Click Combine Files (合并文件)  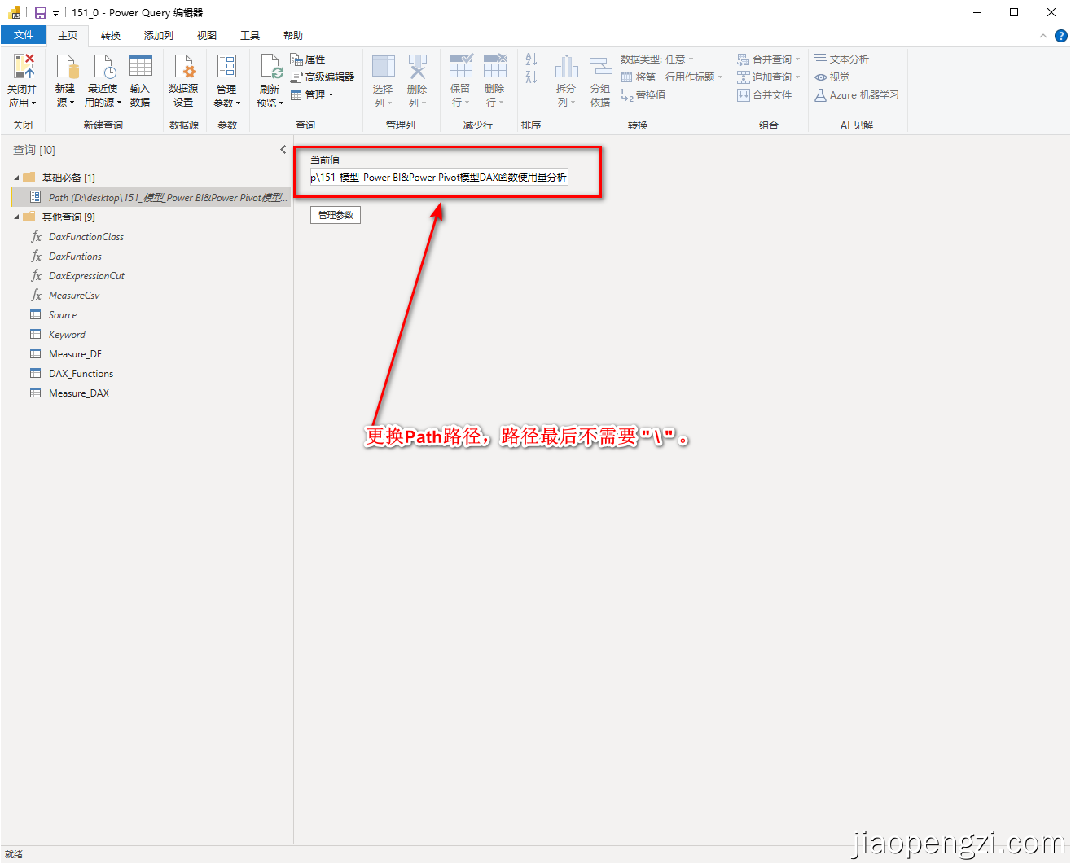click(x=765, y=95)
